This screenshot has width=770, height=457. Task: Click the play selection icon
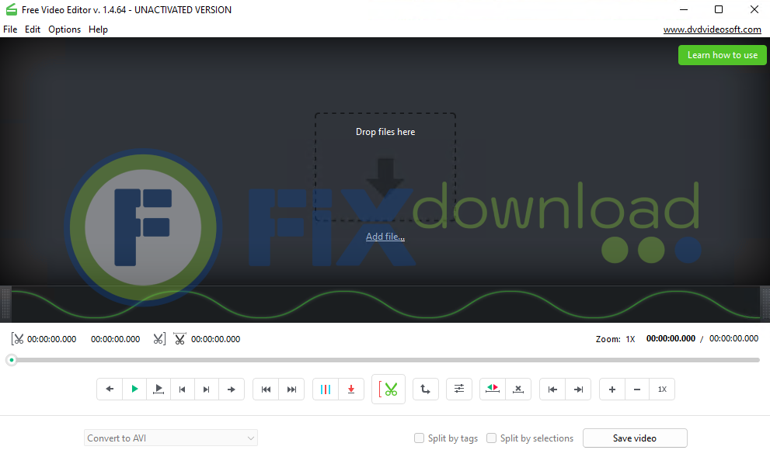[x=159, y=389]
